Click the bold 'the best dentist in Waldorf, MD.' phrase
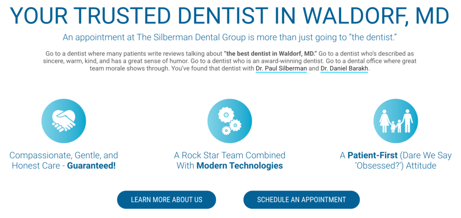The width and height of the screenshot is (461, 218). (x=270, y=54)
